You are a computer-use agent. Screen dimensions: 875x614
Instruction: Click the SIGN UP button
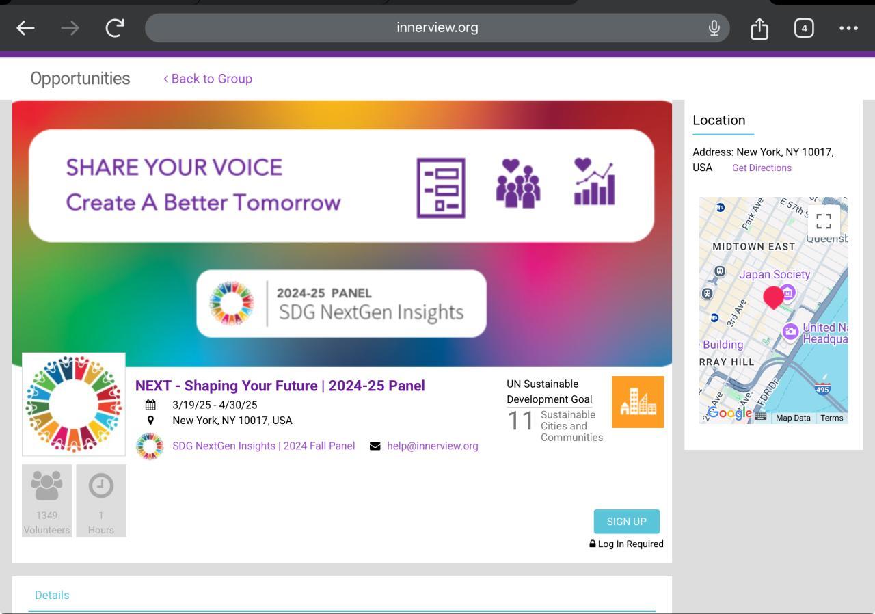pos(627,522)
